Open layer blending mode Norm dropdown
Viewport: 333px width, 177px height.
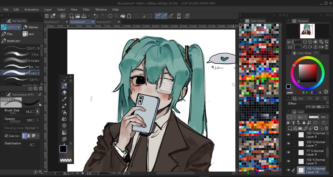point(302,117)
